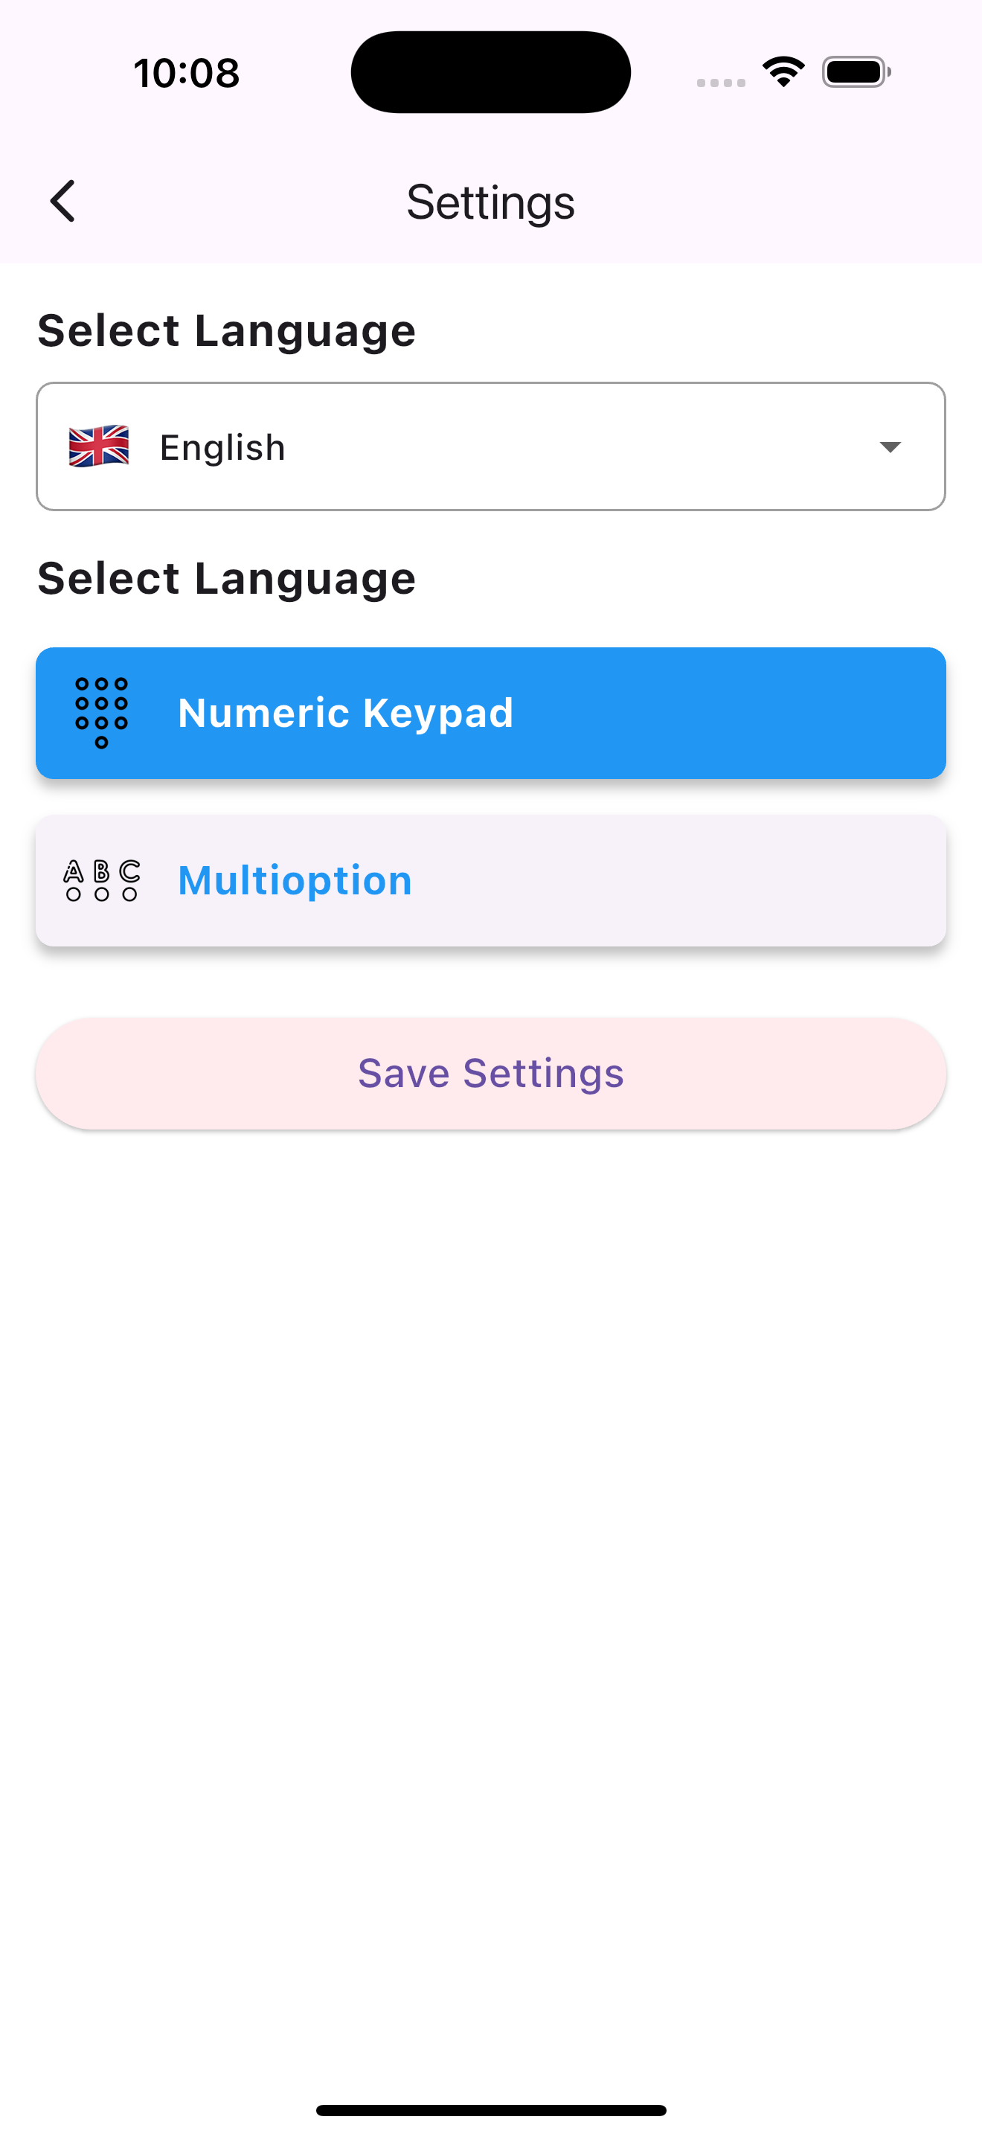The width and height of the screenshot is (982, 2134).
Task: Click the ABC multioption icon
Action: (102, 879)
